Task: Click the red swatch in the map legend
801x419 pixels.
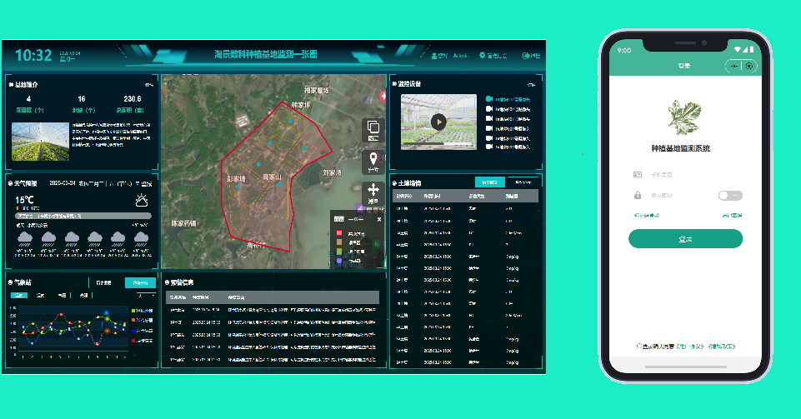Action: [338, 233]
